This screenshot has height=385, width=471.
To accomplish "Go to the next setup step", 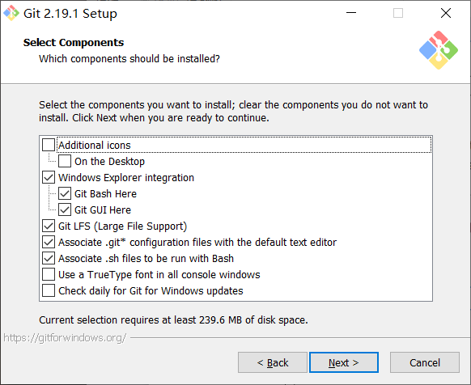I will coord(344,362).
